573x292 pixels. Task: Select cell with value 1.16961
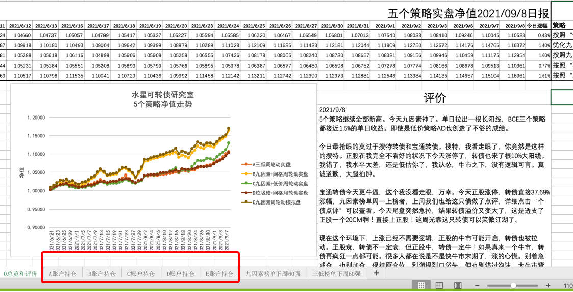coord(513,75)
